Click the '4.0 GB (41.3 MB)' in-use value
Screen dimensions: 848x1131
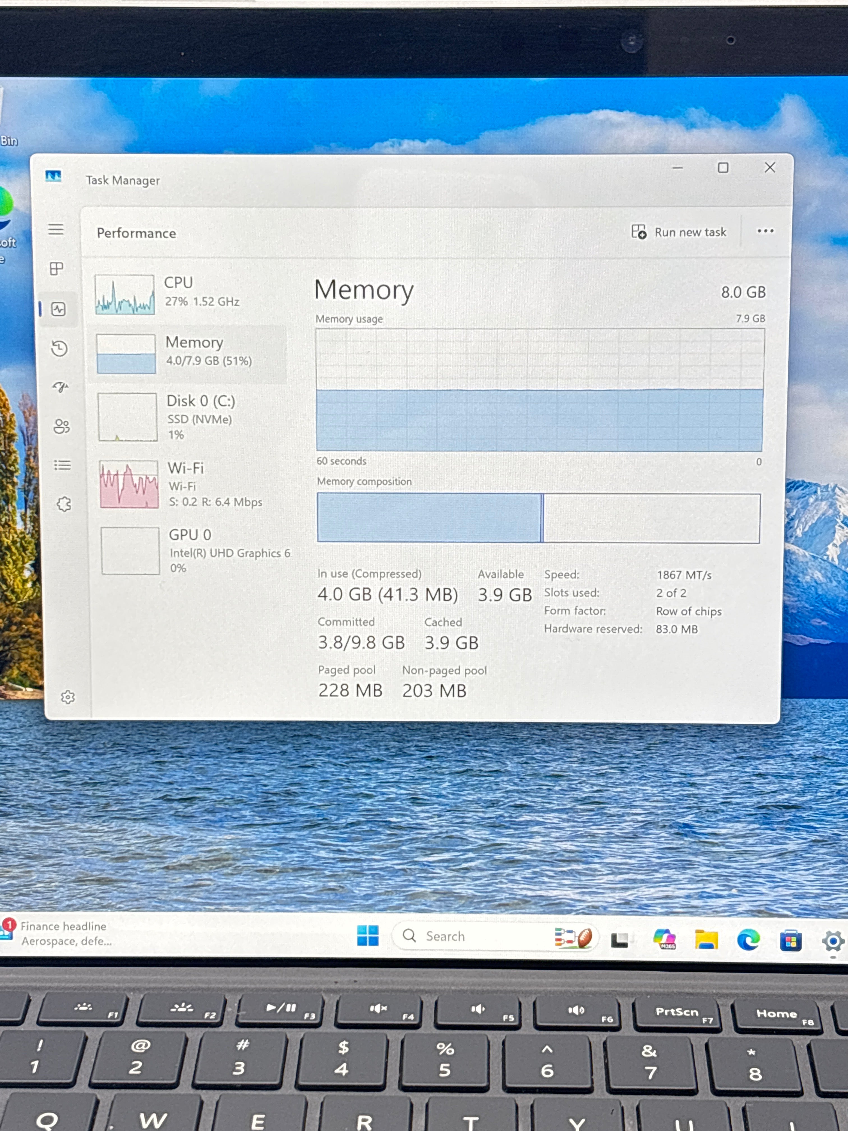[388, 595]
